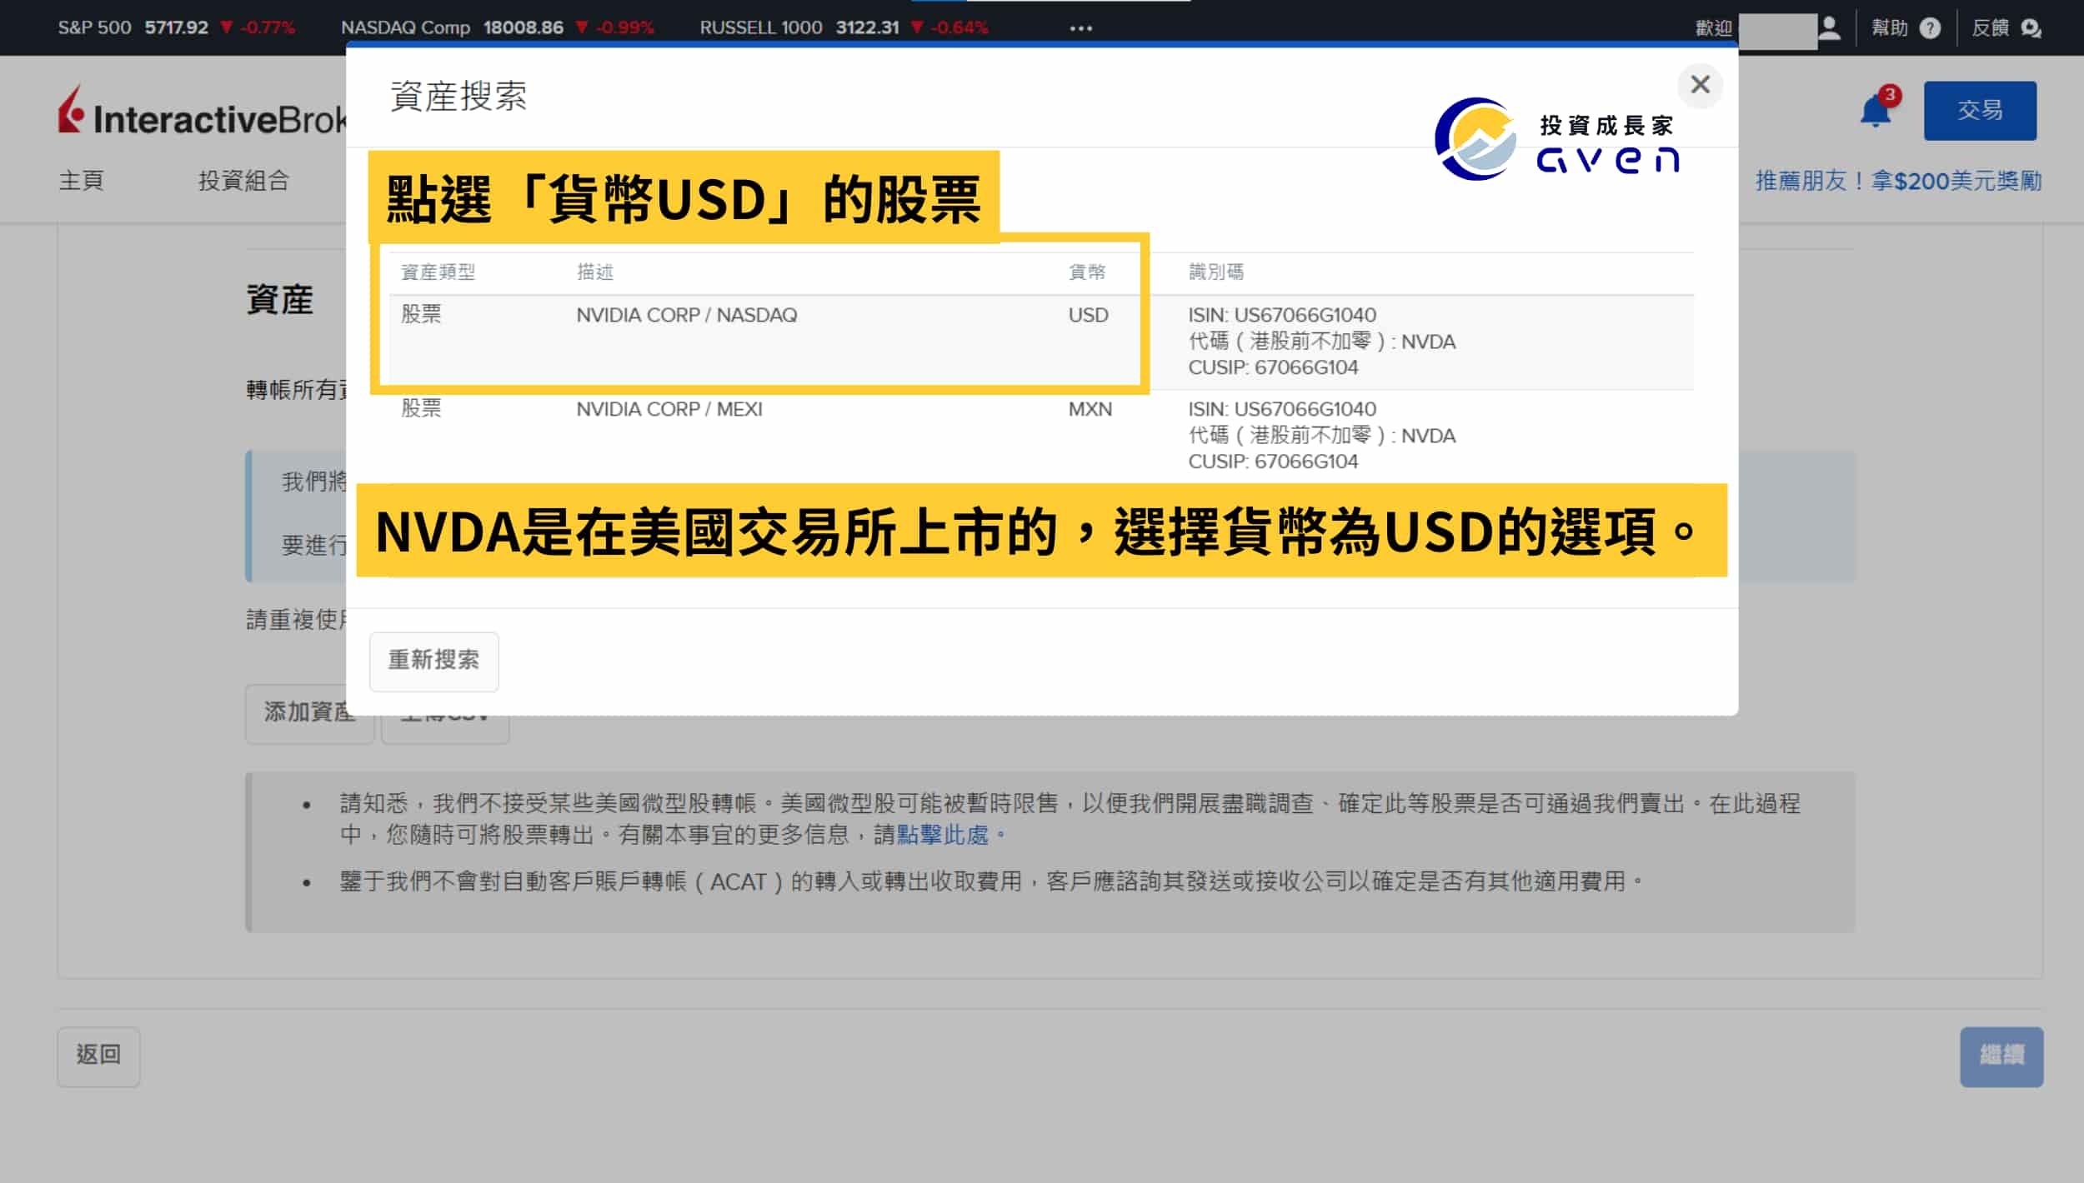Open the notification bell
This screenshot has height=1183, width=2084.
[x=1876, y=111]
